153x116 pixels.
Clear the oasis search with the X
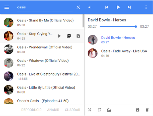click(x=78, y=7)
